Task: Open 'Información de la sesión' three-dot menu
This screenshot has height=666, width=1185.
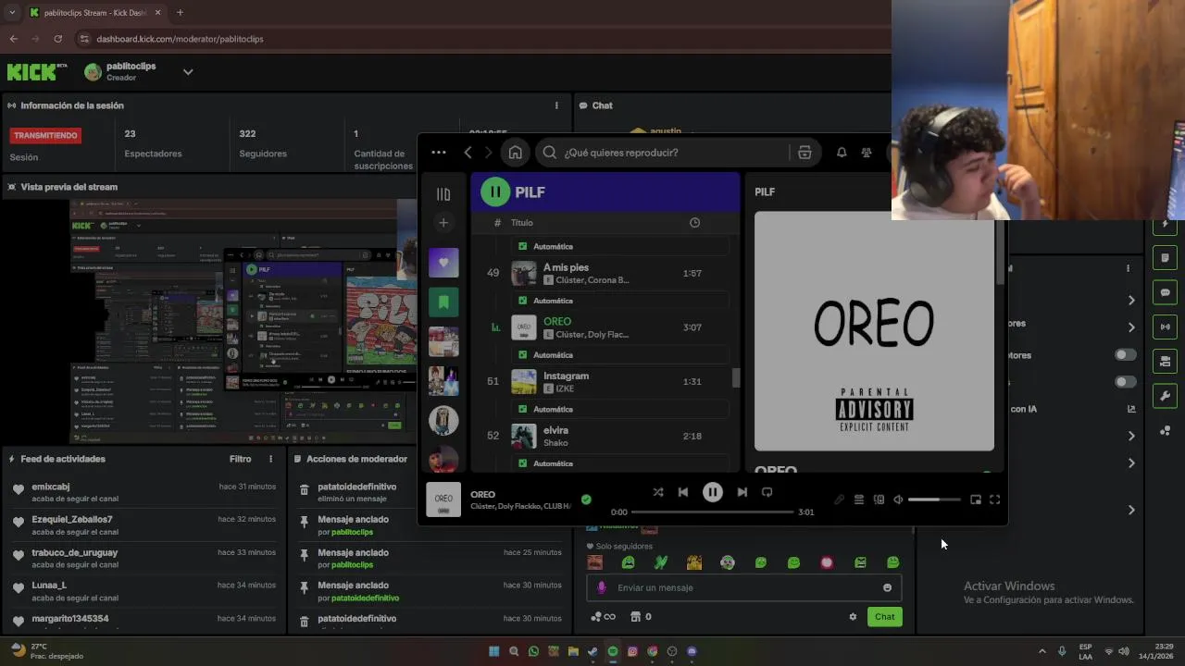Action: (x=556, y=105)
